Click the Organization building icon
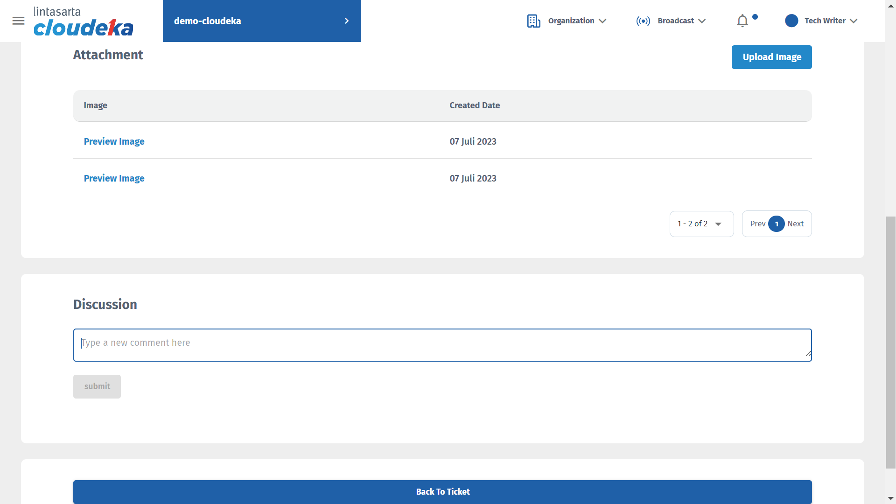 click(x=533, y=21)
